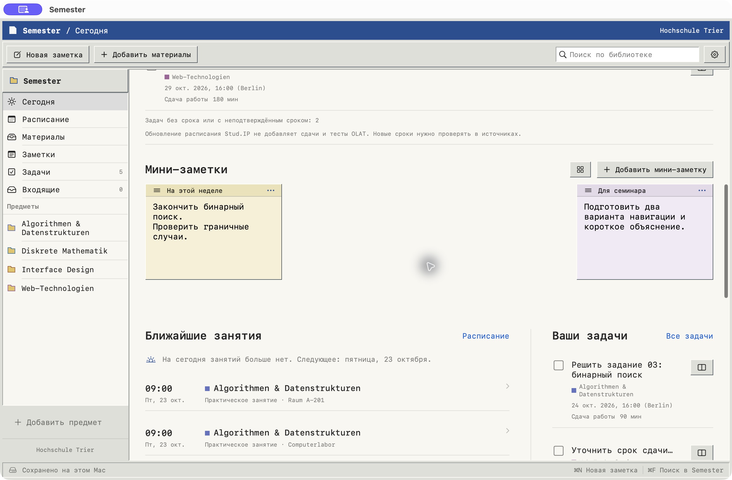Screen dimensions: 732x480
Task: Open 'Задачи' in the sidebar
Action: (x=65, y=172)
